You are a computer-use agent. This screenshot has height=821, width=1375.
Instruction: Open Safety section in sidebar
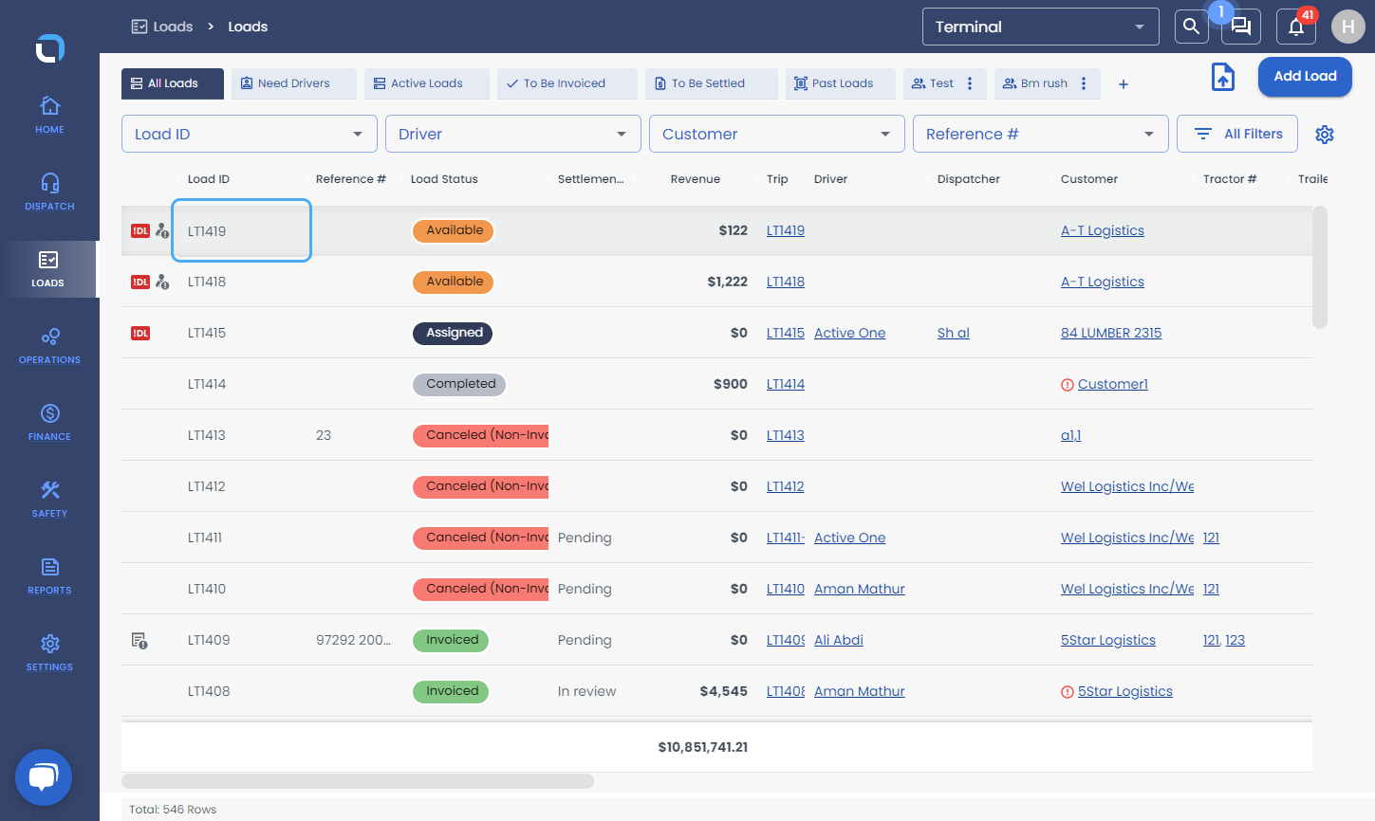[49, 499]
